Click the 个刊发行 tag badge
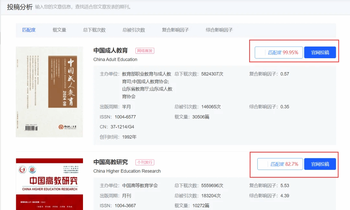Screen dimensions: 350x210 (145, 162)
